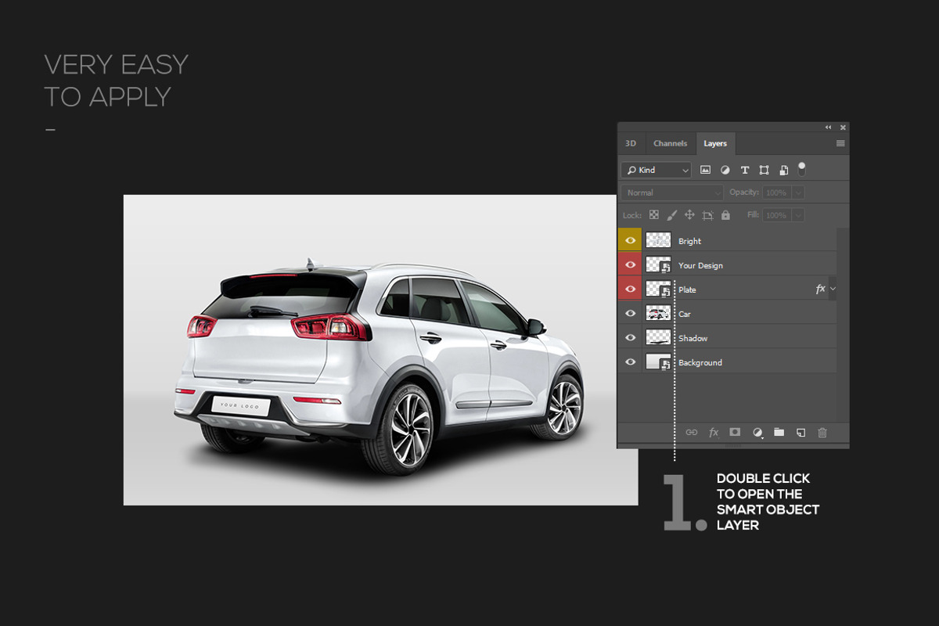Screen dimensions: 939x626
Task: Toggle the Shadow layer visibility eye
Action: pyautogui.click(x=630, y=337)
